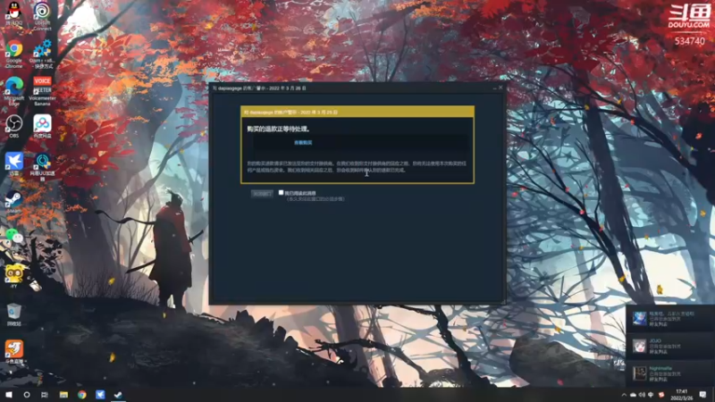Open the Baidu Netdisk desktop shortcut

(42, 126)
